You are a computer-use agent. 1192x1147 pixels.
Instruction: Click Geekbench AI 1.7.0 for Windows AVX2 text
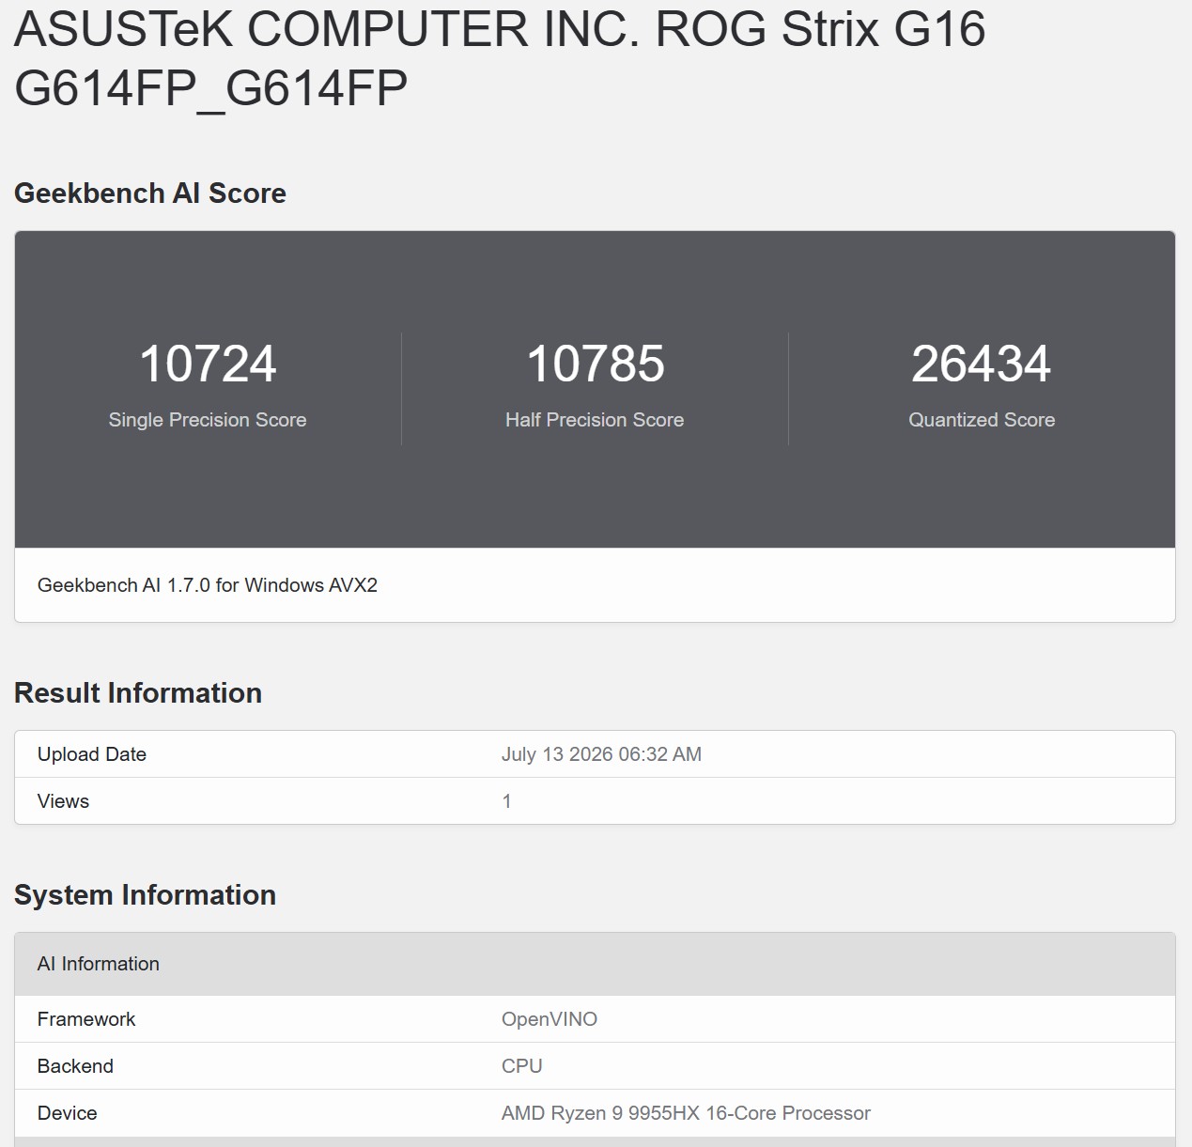208,585
